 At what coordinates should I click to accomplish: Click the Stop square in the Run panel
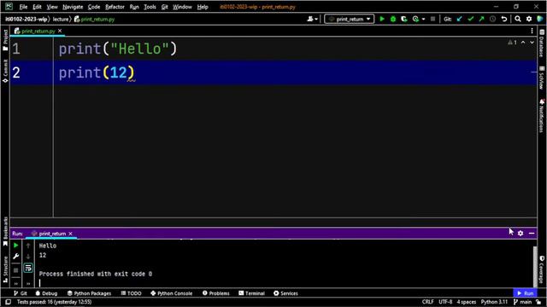(15, 270)
